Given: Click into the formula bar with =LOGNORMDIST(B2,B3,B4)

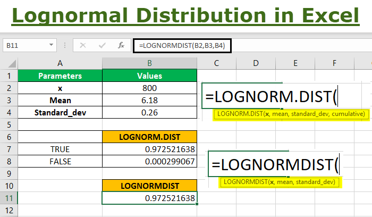Looking at the screenshot, I should (x=182, y=46).
